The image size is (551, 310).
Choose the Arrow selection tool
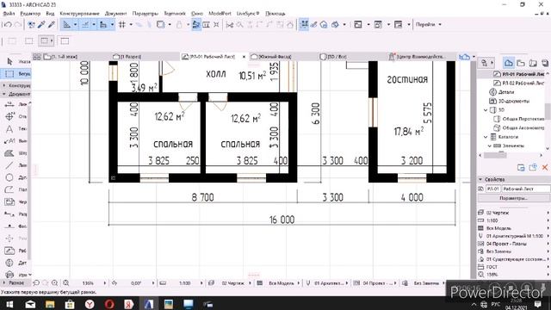(9, 61)
